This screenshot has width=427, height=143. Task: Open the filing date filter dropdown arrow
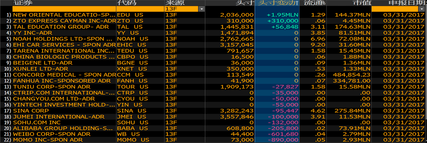pos(422,9)
